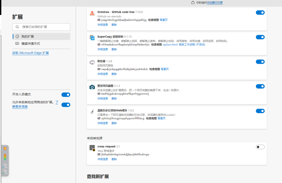
Task: Open Octotree 详细信息
Action: click(103, 25)
